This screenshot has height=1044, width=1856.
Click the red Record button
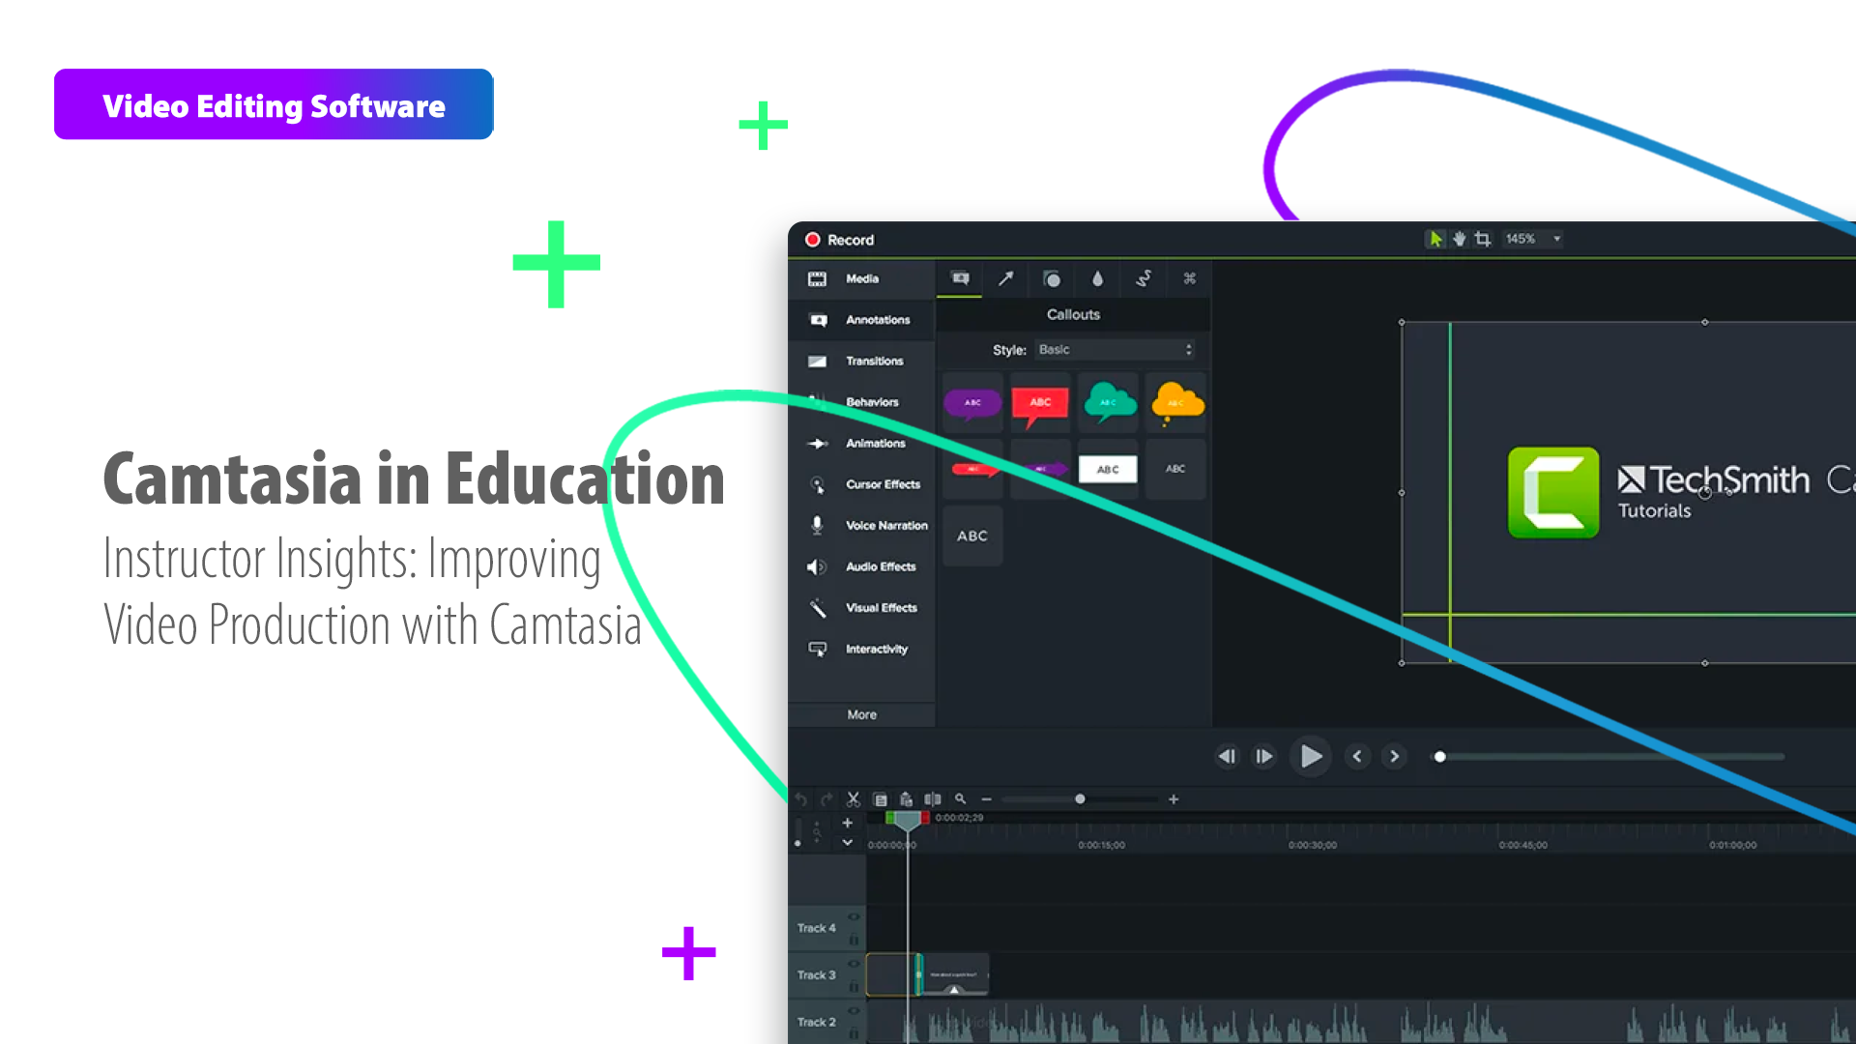click(x=813, y=240)
